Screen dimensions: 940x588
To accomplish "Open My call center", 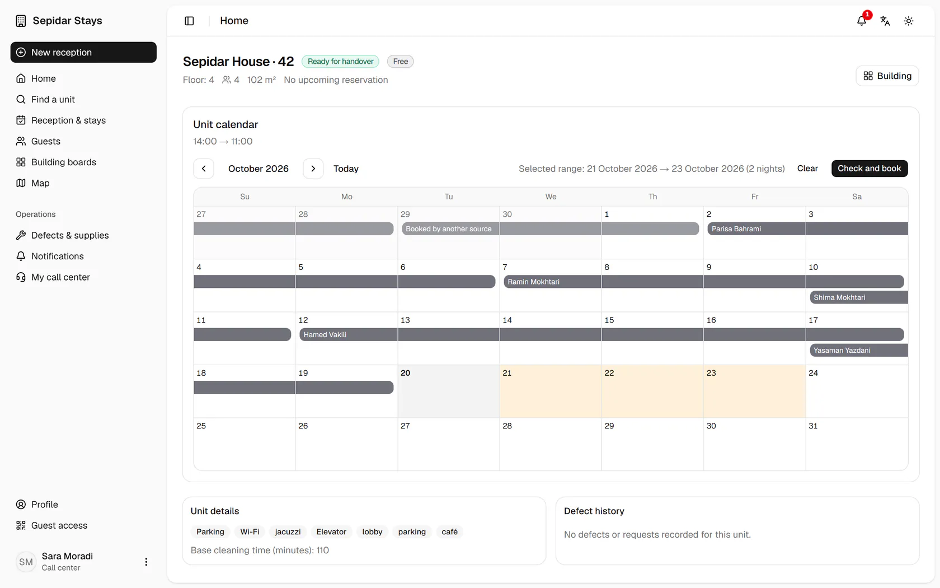I will [x=83, y=277].
